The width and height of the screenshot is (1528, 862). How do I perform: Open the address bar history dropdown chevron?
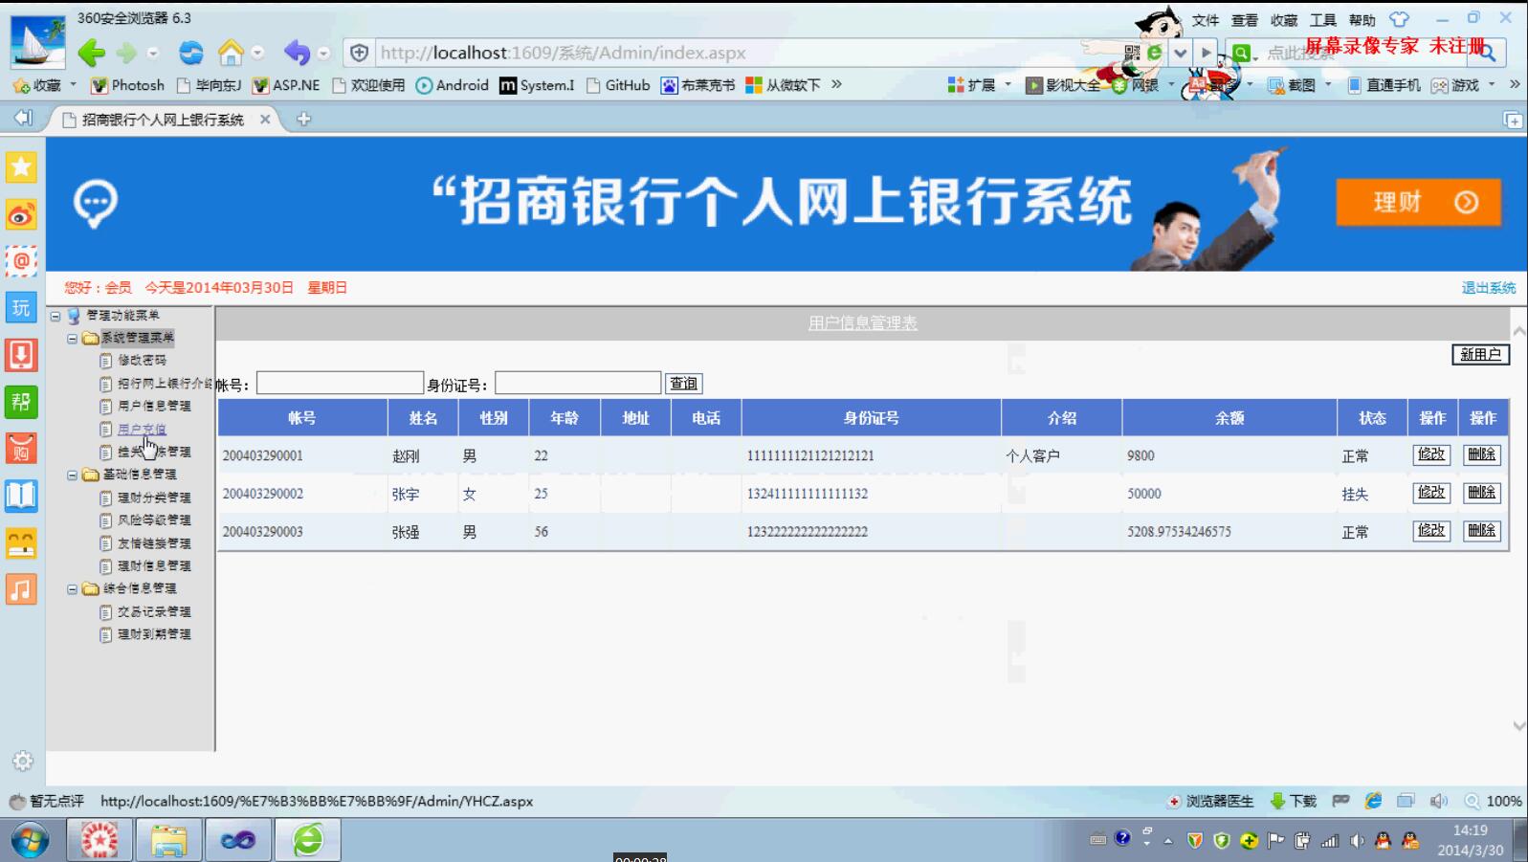coord(1181,53)
